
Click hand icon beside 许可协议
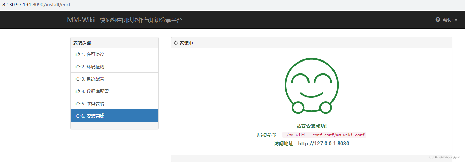point(78,54)
